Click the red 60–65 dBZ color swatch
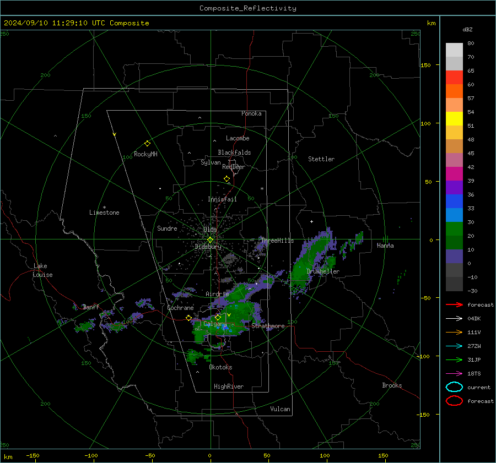496x463 pixels. [x=454, y=78]
